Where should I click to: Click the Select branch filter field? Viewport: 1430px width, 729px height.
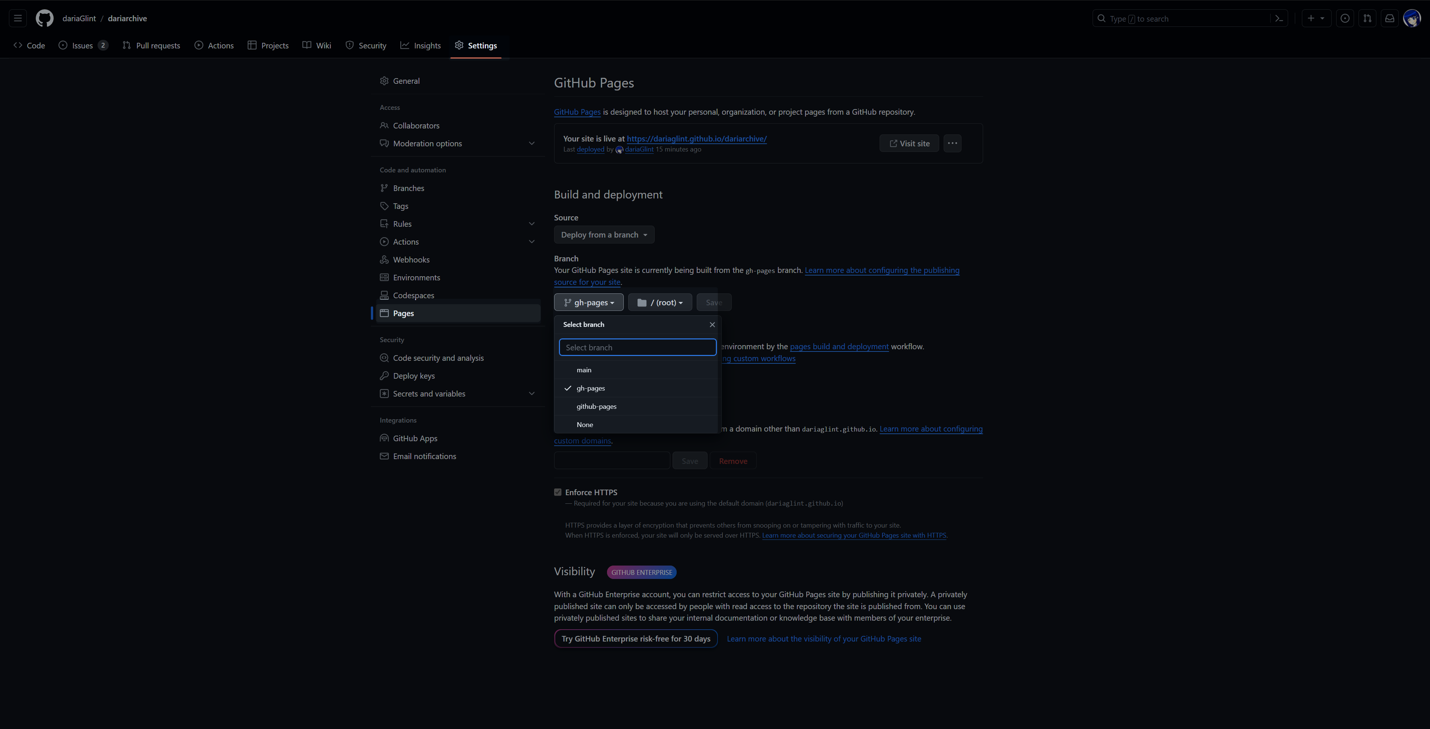(x=637, y=347)
